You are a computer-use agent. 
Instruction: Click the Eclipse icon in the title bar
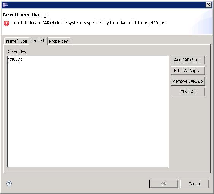pos(5,5)
